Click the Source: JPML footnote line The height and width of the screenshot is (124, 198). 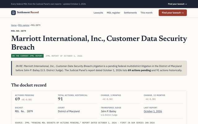pos(85,123)
